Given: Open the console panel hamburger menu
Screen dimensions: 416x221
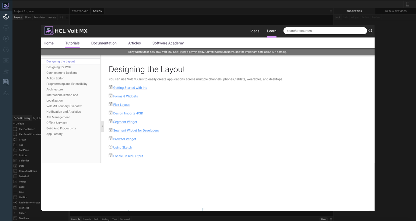Looking at the screenshot, I should [x=331, y=219].
